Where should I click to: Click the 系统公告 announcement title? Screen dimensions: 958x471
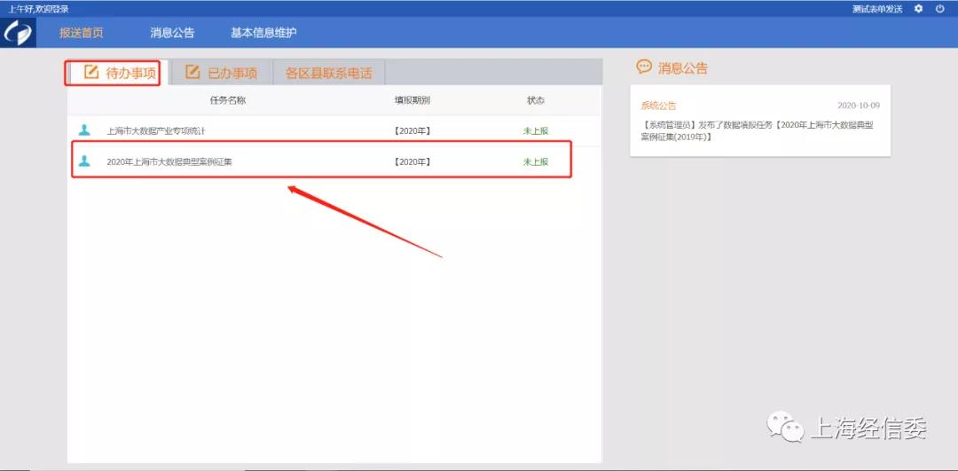pos(658,106)
